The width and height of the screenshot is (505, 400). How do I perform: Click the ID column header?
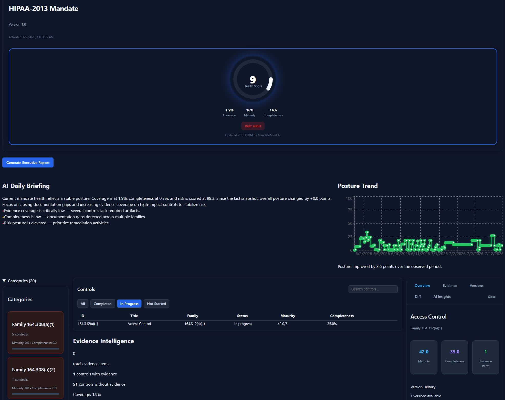(82, 316)
